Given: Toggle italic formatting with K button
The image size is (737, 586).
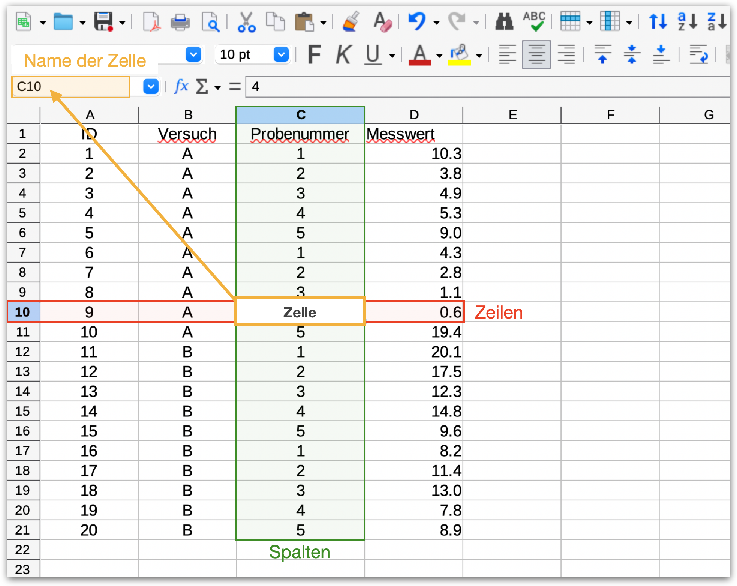Looking at the screenshot, I should click(343, 55).
